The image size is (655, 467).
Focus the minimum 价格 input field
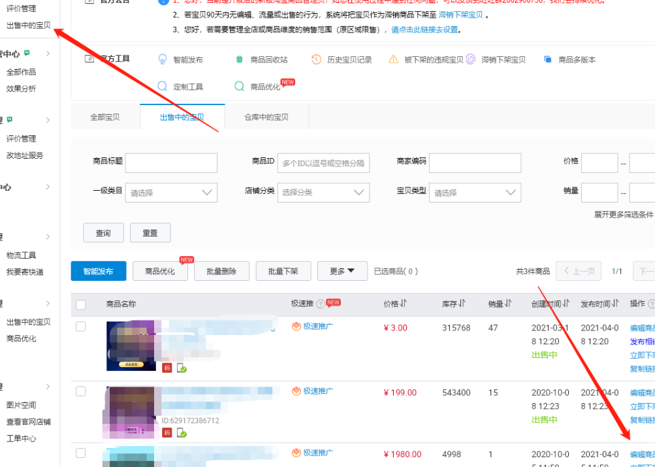coord(599,163)
